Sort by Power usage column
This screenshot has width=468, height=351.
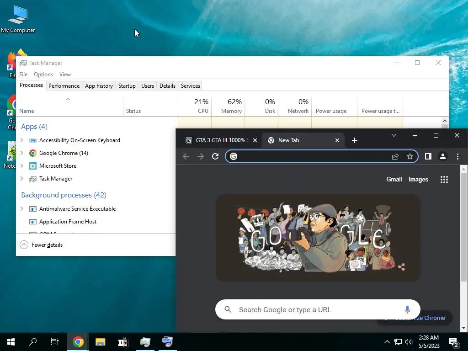click(334, 106)
